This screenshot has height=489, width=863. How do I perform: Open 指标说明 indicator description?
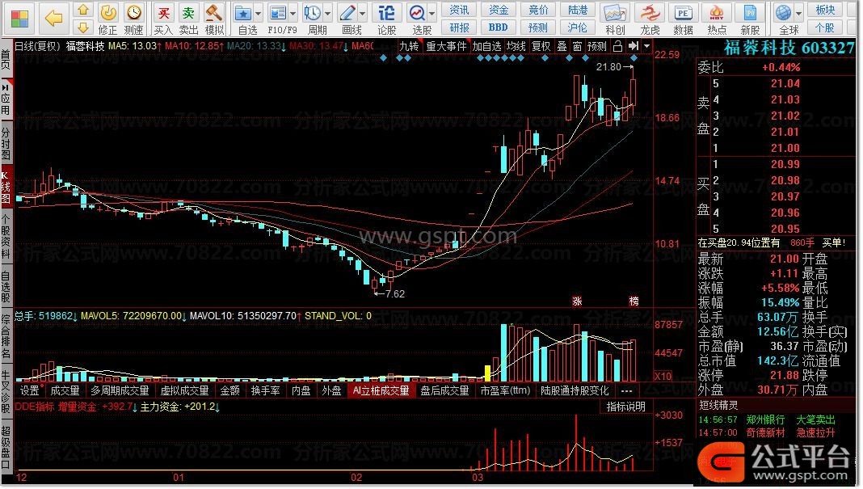(x=625, y=407)
